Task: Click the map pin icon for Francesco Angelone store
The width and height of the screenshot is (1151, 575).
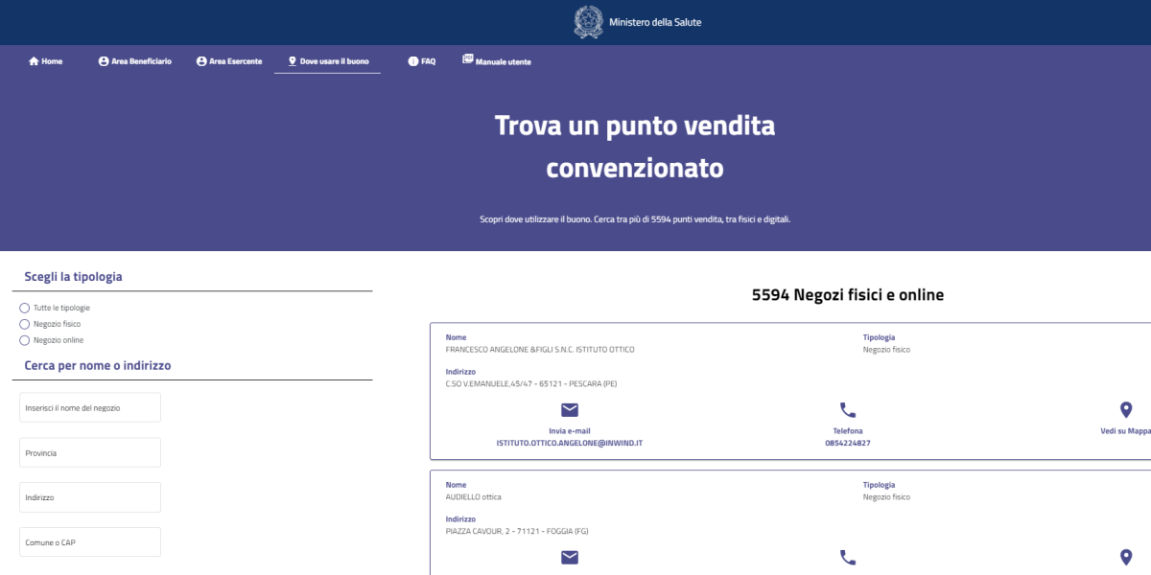Action: [x=1126, y=410]
